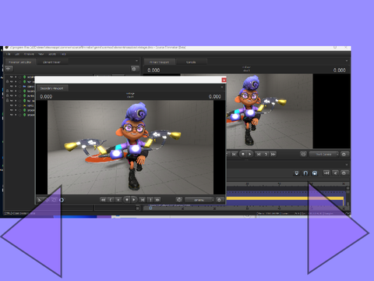Switch to the Element Viewer tab
The height and width of the screenshot is (281, 374).
51,62
